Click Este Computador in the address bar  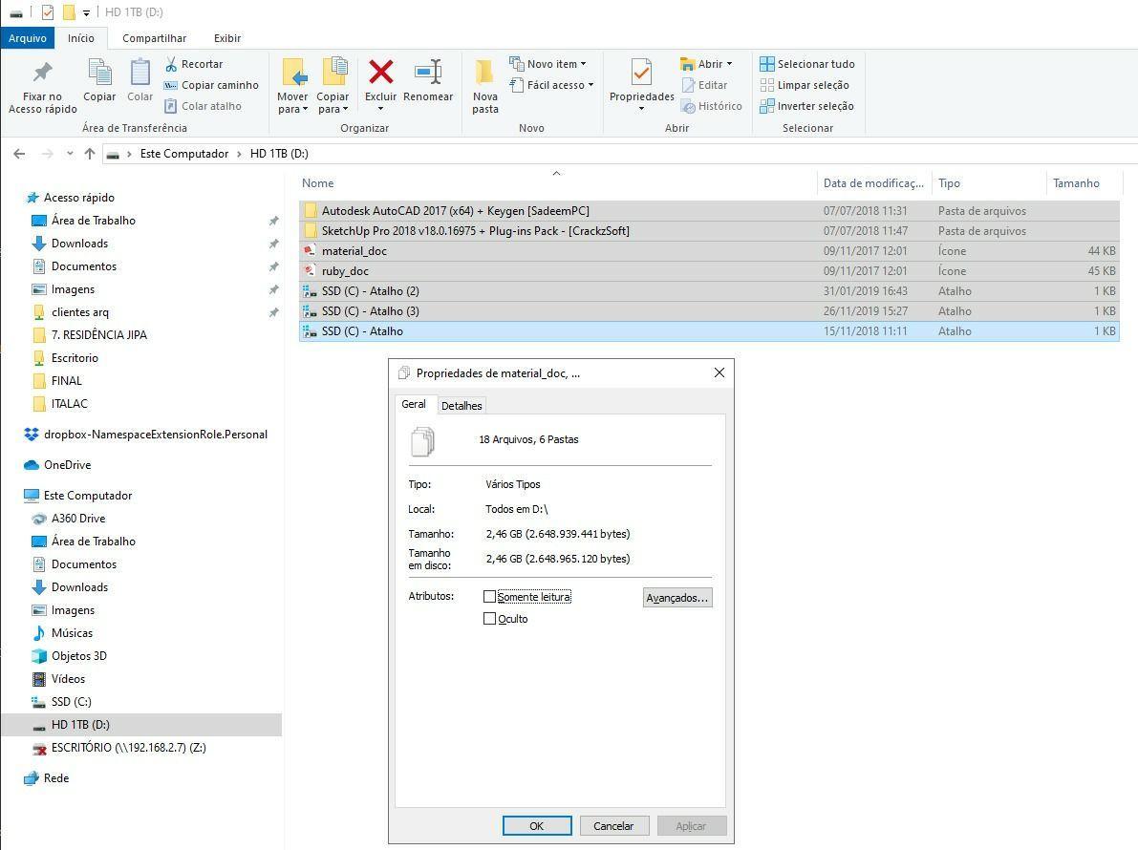(x=184, y=154)
